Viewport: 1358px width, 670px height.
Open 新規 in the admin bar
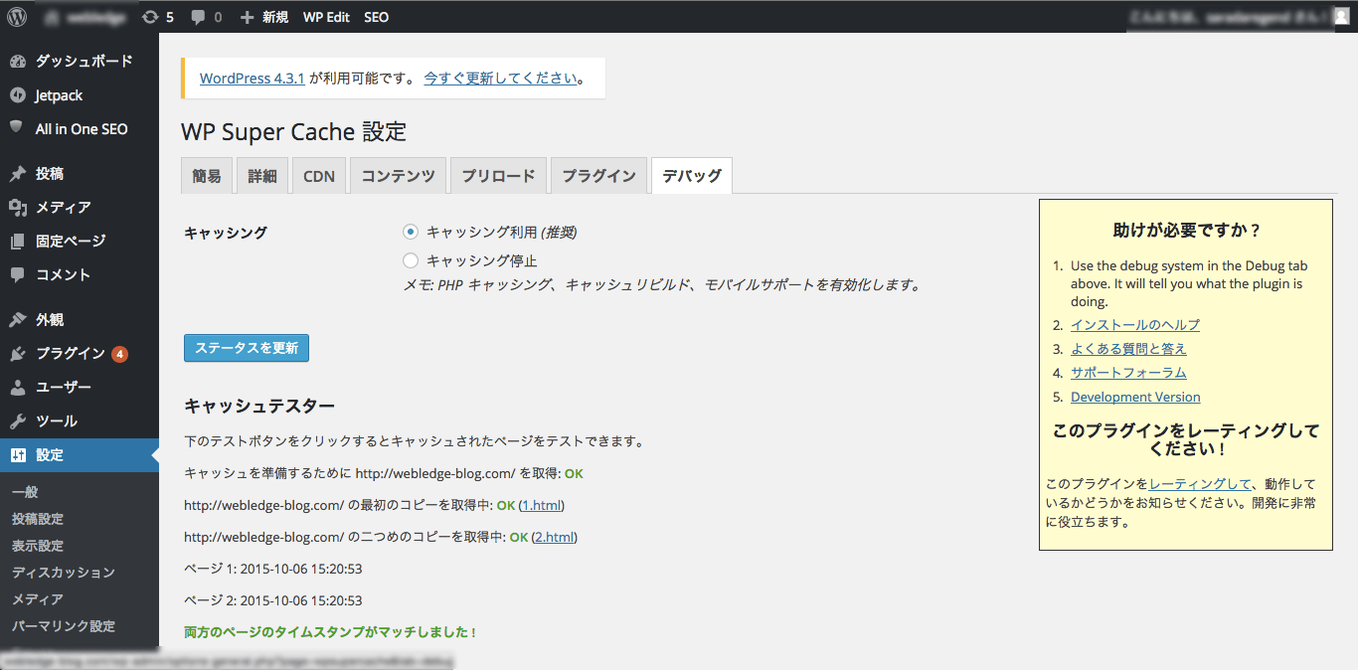(x=275, y=17)
